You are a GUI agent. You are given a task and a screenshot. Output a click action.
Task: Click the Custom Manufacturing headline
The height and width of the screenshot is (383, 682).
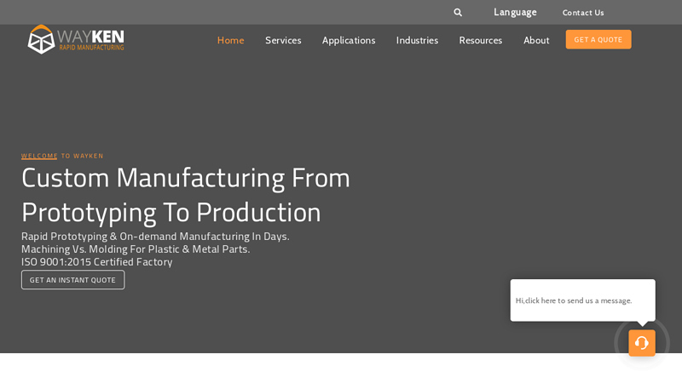[x=186, y=195]
